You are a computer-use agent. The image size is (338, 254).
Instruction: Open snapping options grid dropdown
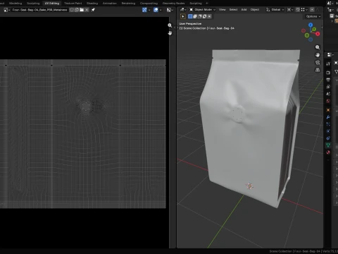(304, 10)
